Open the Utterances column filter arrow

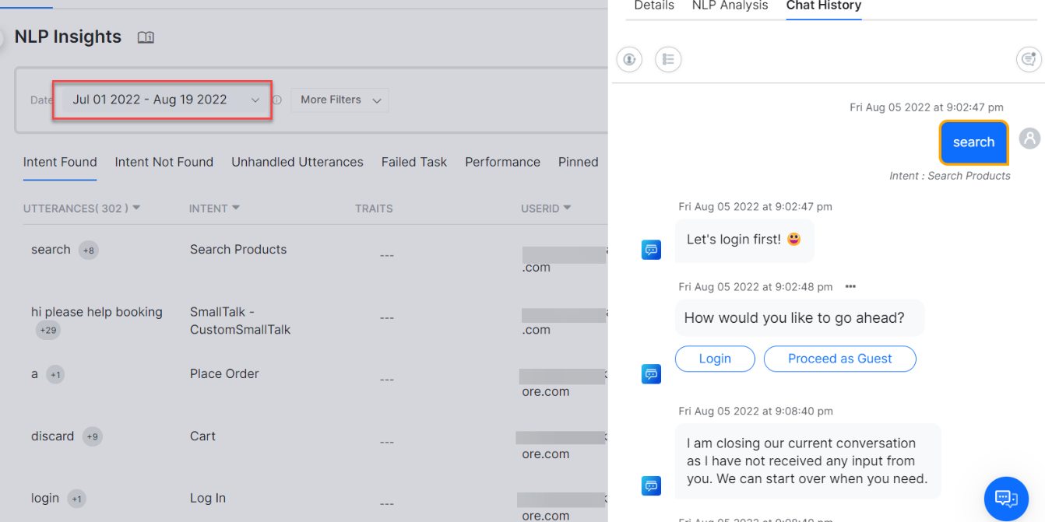tap(136, 208)
